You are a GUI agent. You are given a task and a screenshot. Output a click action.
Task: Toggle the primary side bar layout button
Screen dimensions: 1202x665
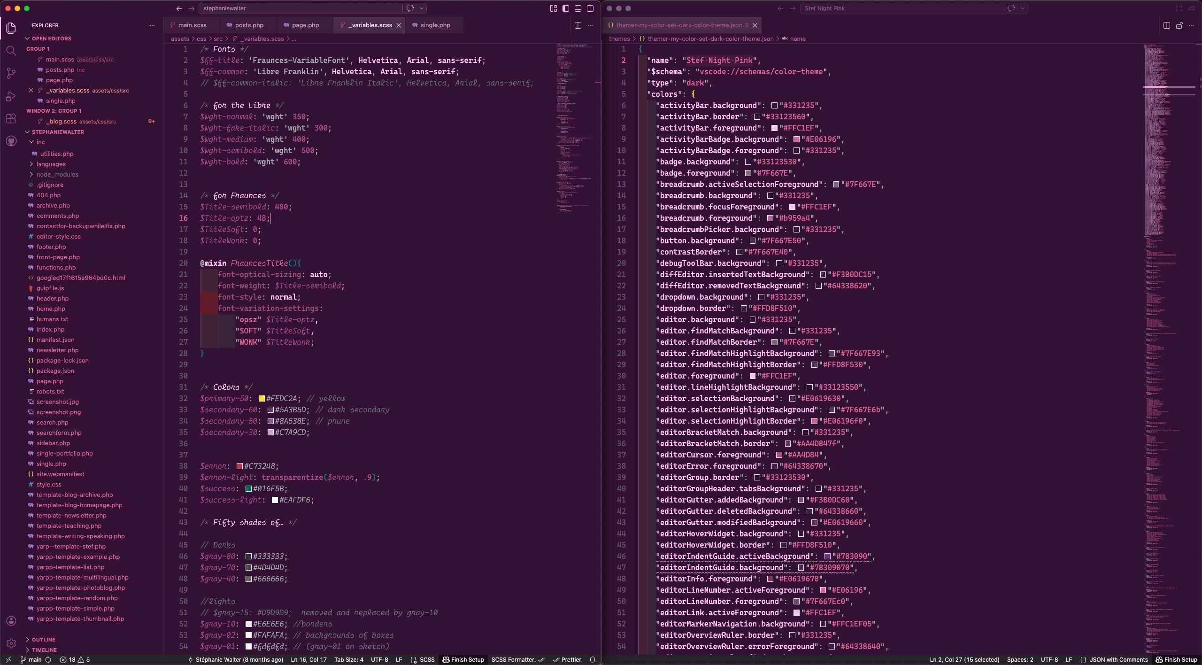(x=566, y=8)
